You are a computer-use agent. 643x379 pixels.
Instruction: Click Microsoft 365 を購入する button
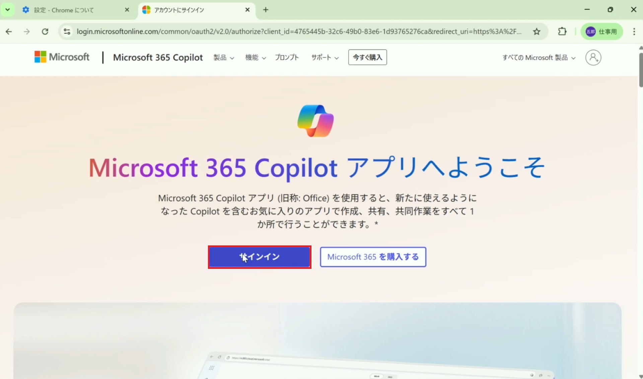[x=373, y=257]
